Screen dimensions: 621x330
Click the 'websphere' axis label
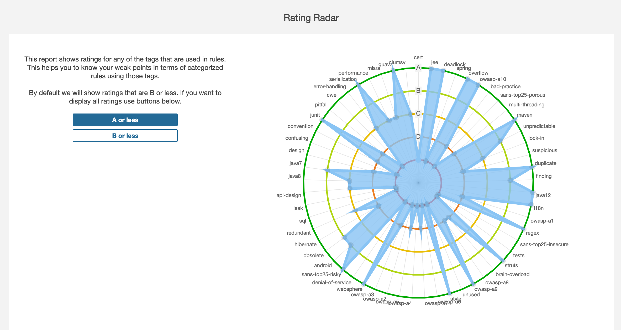[349, 289]
